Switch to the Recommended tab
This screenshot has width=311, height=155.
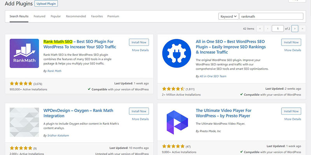(76, 16)
